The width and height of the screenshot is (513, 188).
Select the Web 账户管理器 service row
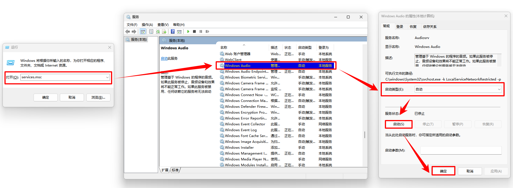tap(277, 54)
